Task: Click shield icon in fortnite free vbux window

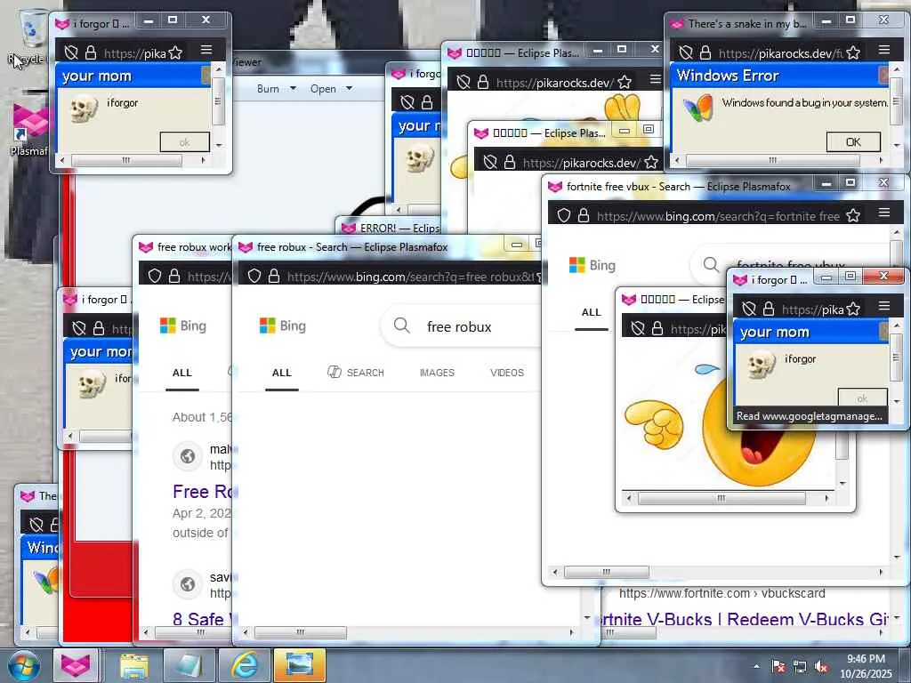Action: click(x=563, y=215)
